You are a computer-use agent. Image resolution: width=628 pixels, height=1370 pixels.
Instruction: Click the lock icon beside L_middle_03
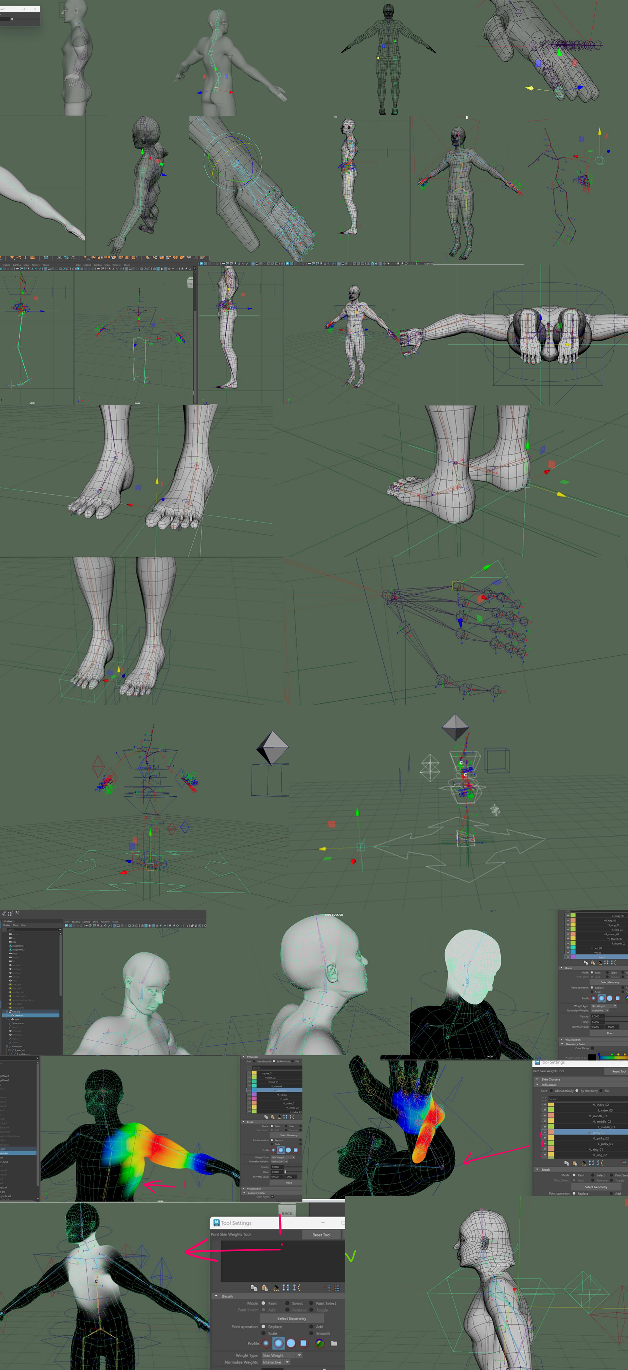point(545,1126)
